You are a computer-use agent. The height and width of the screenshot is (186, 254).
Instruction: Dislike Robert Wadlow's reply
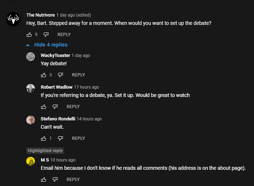(55, 107)
